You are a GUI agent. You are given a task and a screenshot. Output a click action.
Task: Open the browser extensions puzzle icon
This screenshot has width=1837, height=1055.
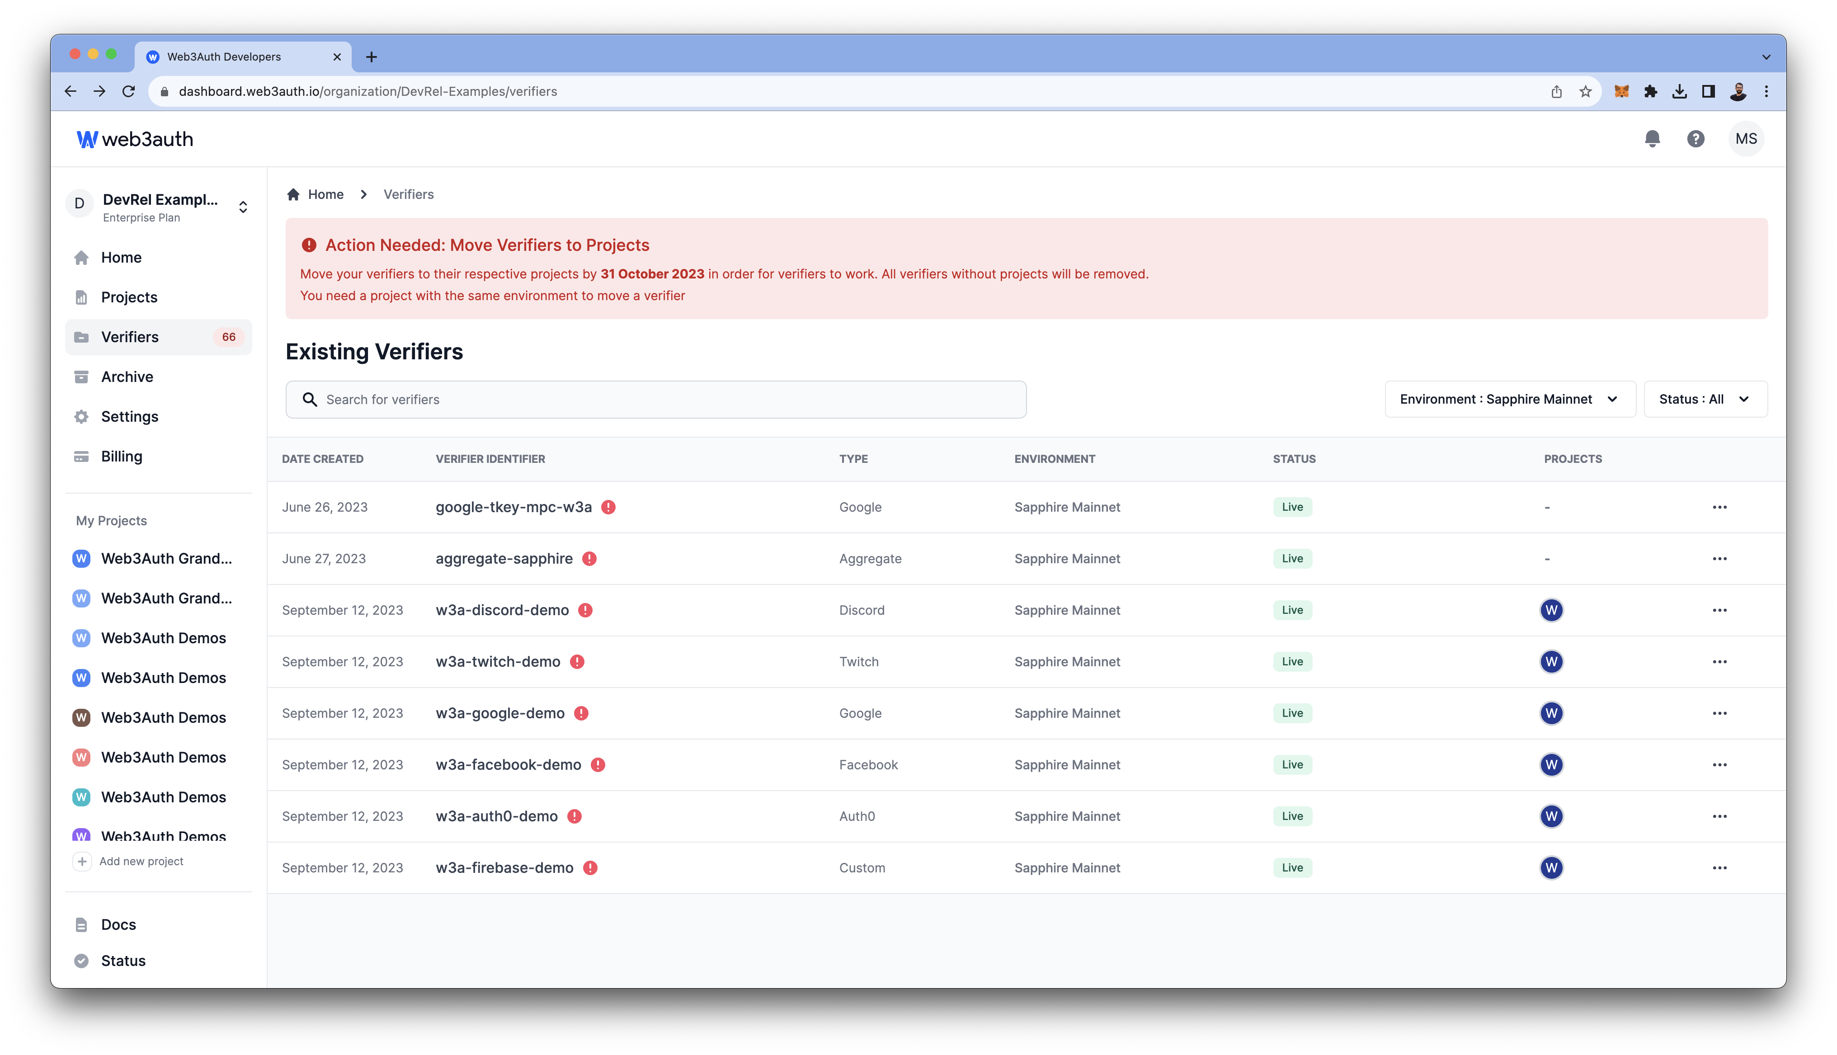1650,91
